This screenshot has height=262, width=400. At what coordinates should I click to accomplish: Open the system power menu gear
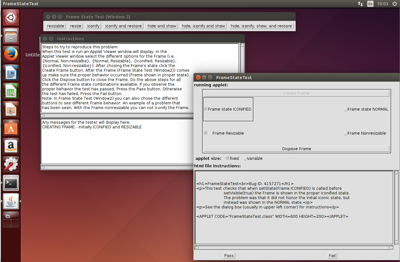(395, 4)
